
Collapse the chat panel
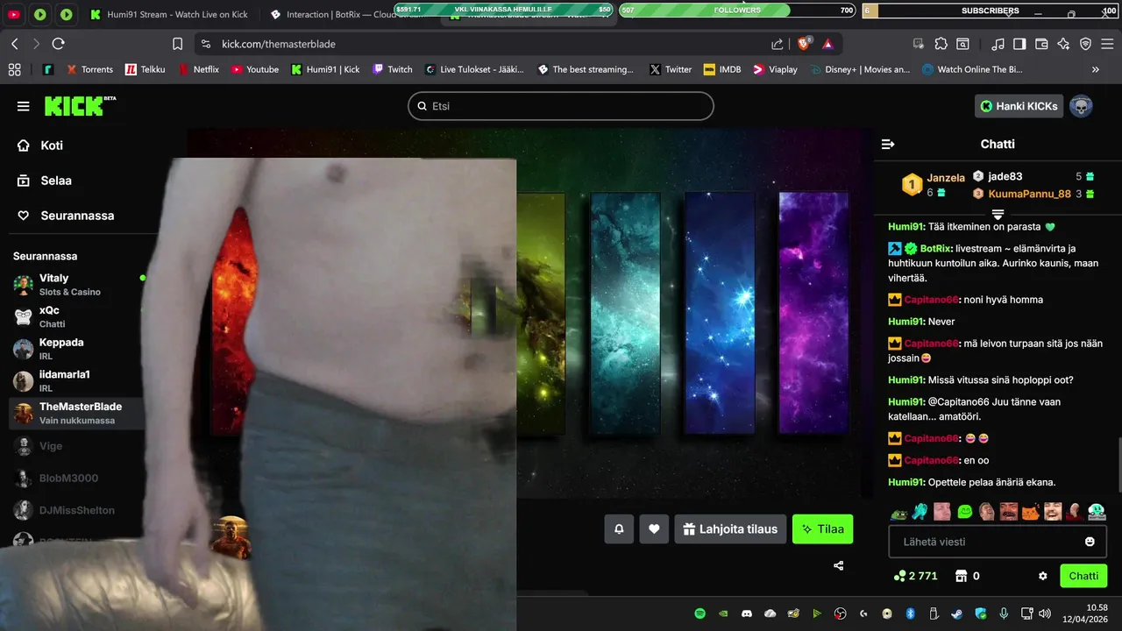[888, 144]
